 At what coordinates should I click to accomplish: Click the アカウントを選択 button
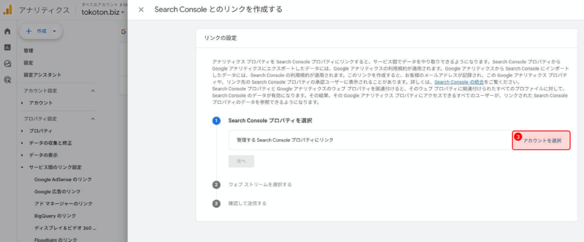click(x=541, y=140)
